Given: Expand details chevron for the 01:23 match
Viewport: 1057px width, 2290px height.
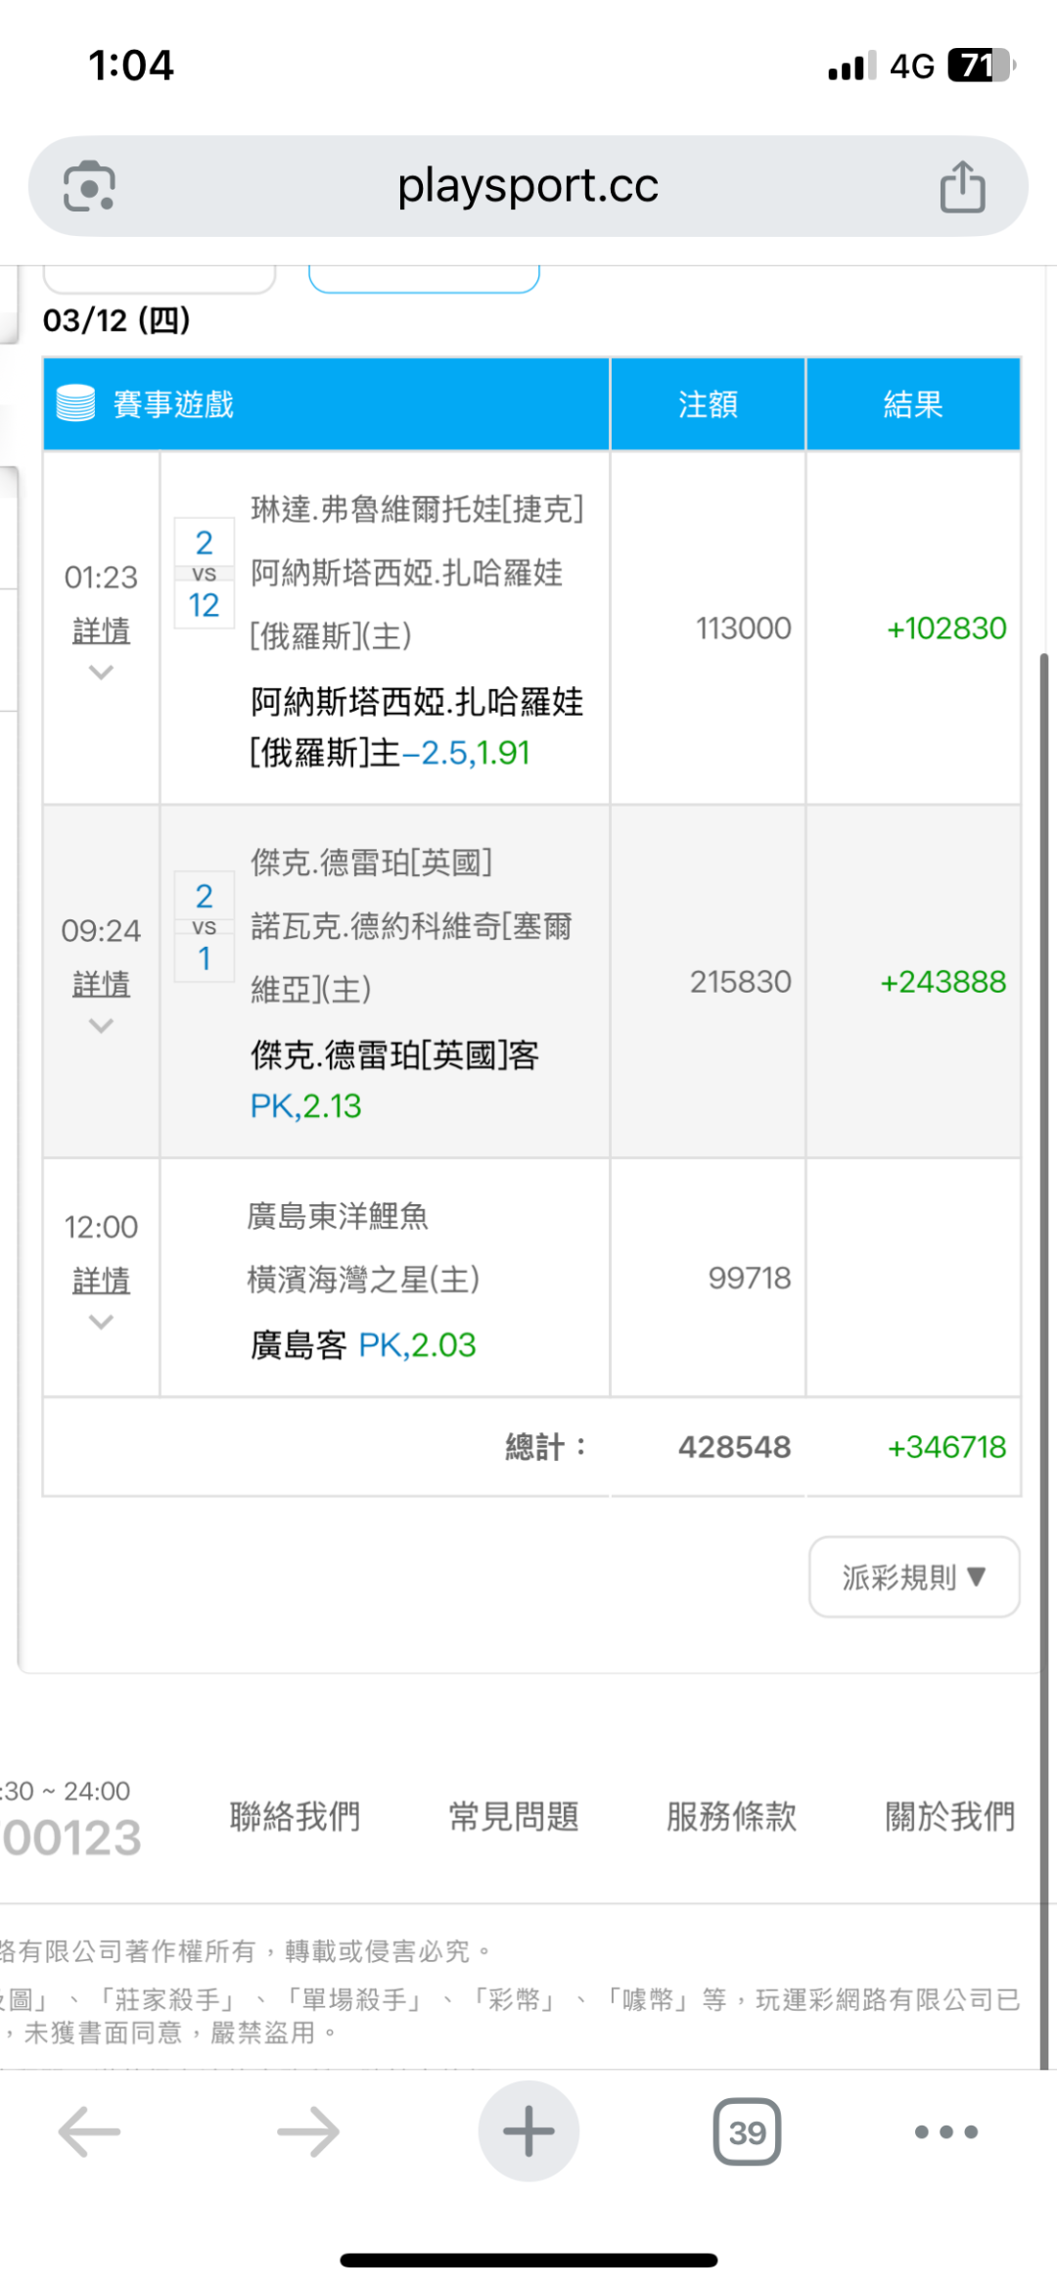Looking at the screenshot, I should [x=101, y=673].
